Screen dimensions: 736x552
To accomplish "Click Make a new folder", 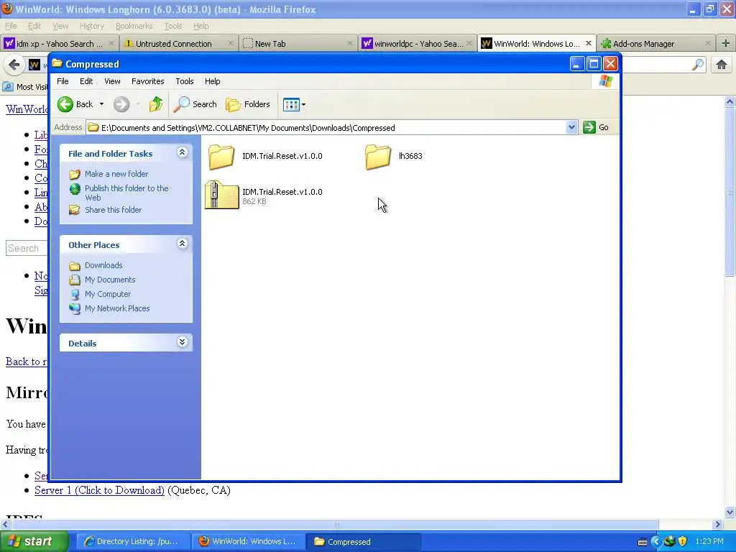I will point(116,174).
